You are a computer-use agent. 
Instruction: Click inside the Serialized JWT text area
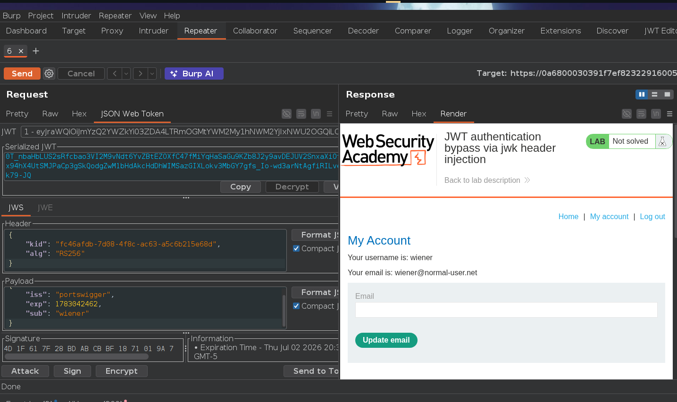pyautogui.click(x=172, y=165)
